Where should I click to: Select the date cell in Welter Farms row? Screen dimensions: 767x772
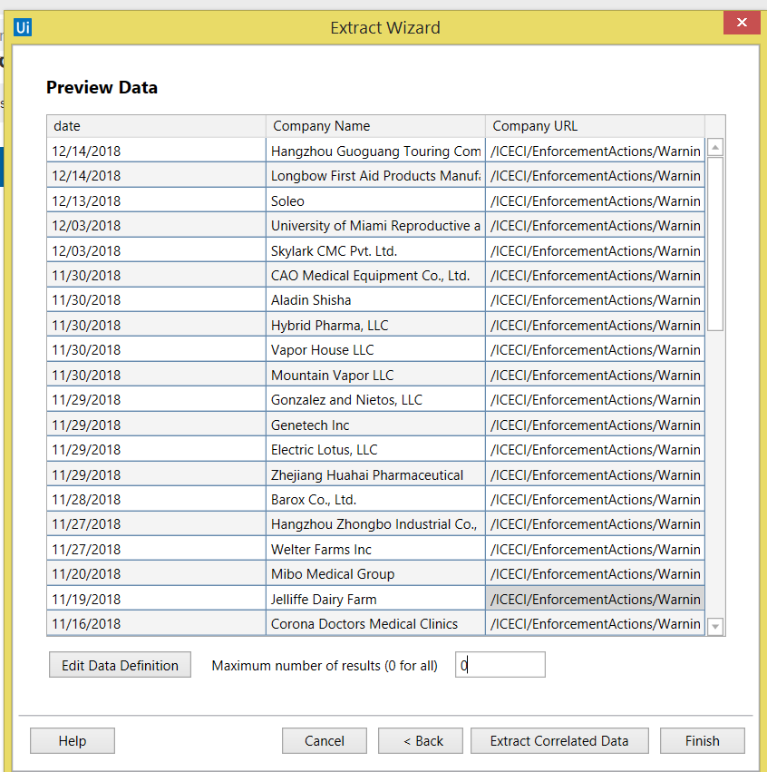click(x=157, y=549)
